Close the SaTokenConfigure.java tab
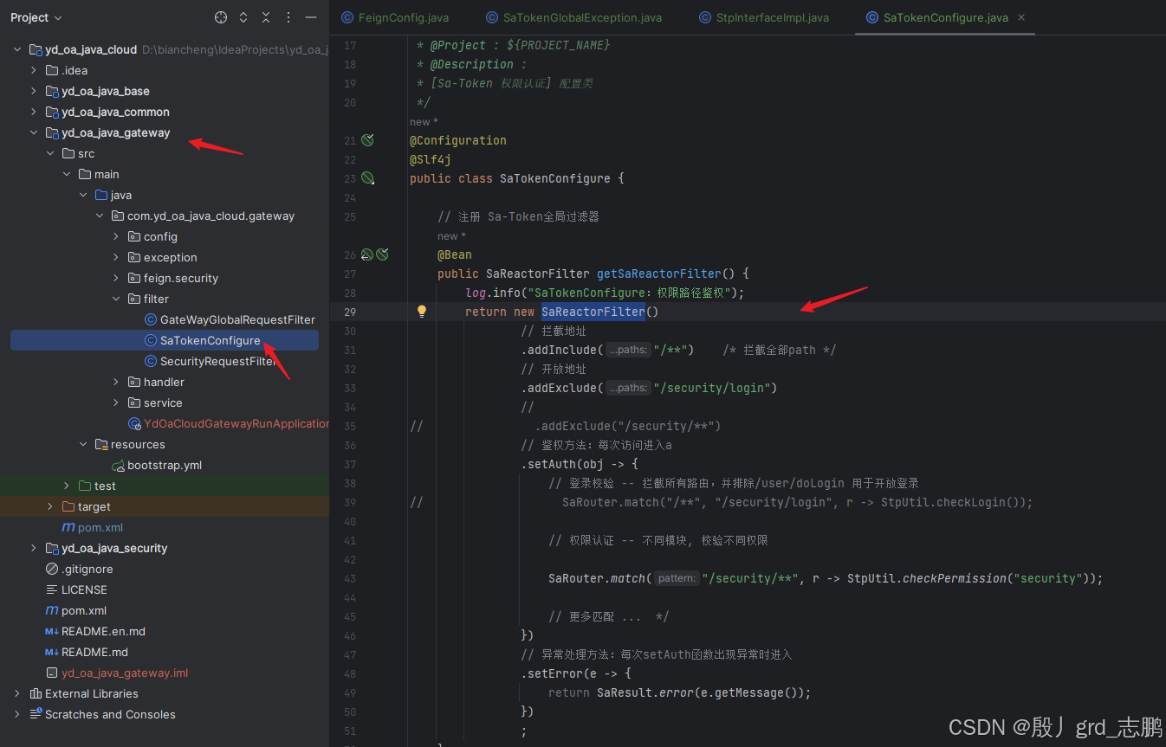Image resolution: width=1166 pixels, height=747 pixels. point(1021,17)
